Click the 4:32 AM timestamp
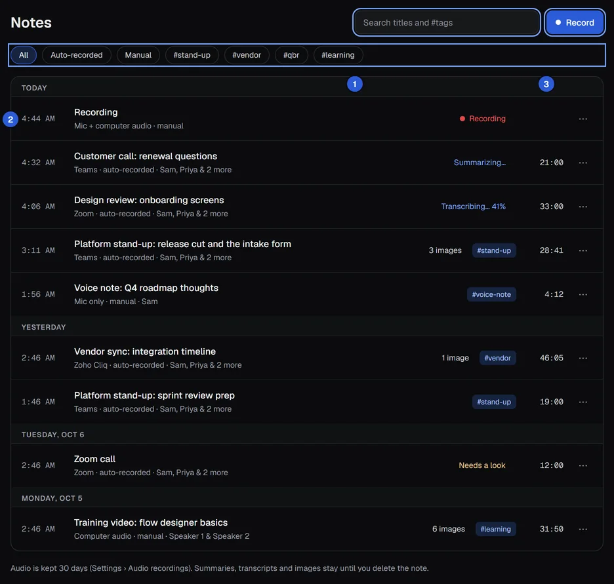The image size is (614, 584). tap(38, 163)
